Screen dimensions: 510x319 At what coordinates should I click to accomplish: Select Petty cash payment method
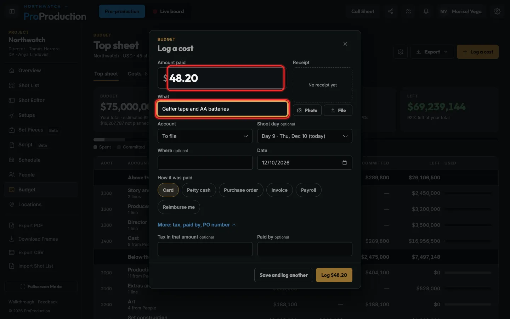pos(199,190)
